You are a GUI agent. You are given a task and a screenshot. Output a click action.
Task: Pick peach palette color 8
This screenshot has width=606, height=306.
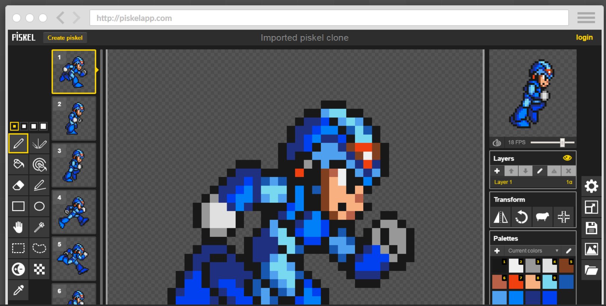click(533, 282)
